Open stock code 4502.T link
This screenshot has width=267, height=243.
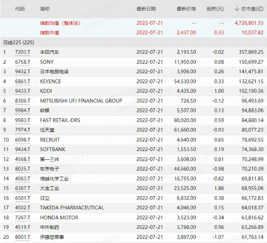coord(22,208)
